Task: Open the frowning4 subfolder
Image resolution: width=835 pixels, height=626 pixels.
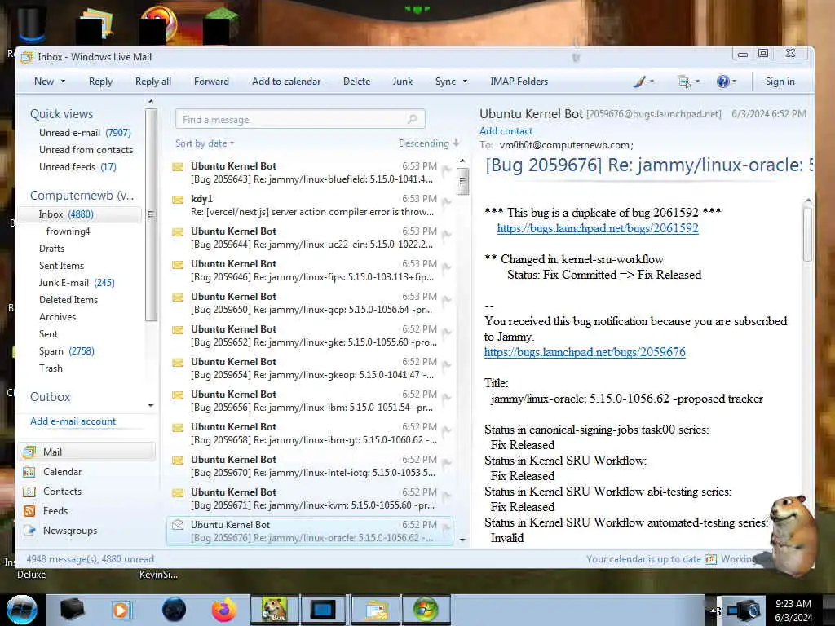Action: click(x=68, y=231)
